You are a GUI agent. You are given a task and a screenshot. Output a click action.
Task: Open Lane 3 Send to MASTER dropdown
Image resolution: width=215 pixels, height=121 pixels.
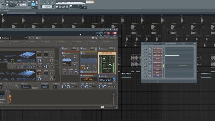111,87
